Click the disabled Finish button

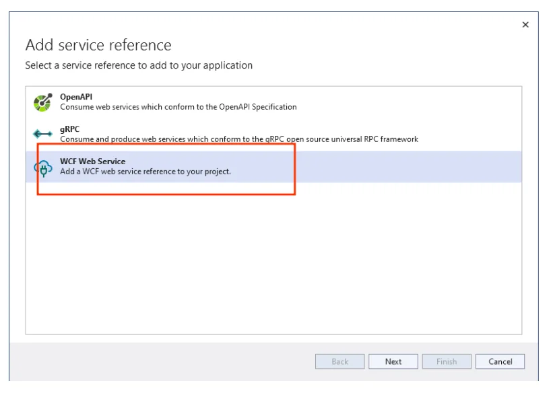point(447,361)
